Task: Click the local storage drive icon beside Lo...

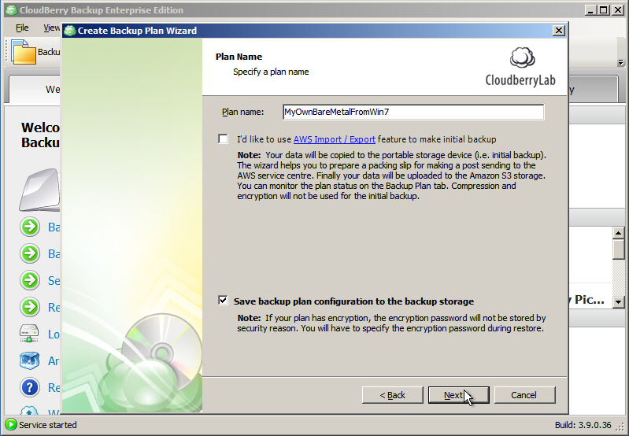Action: tap(29, 334)
